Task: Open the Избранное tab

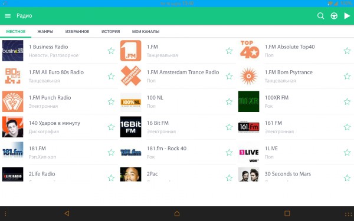Action: [x=77, y=32]
